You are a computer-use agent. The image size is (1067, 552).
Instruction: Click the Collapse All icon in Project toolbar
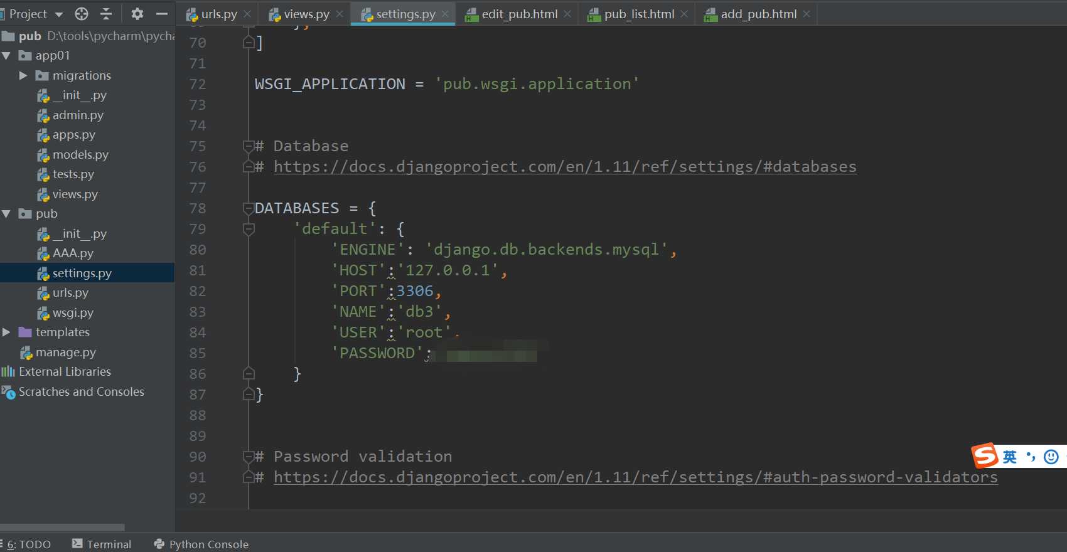(x=106, y=14)
